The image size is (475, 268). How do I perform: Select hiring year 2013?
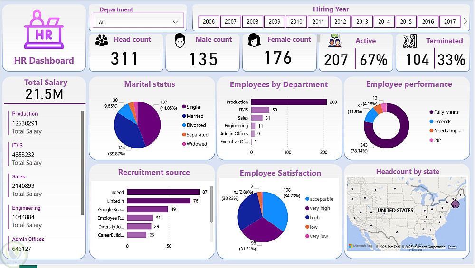pos(362,21)
